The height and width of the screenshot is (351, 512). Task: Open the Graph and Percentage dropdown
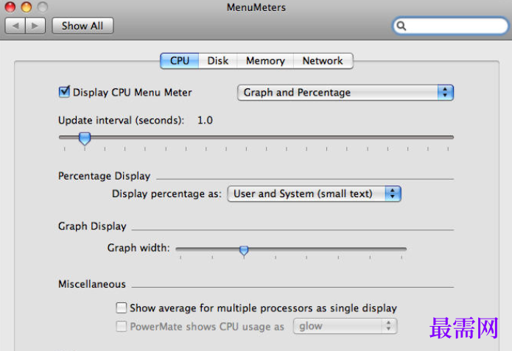click(x=346, y=92)
